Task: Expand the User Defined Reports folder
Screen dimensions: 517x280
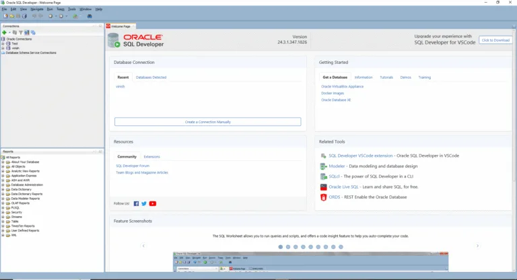Action: pos(3,231)
